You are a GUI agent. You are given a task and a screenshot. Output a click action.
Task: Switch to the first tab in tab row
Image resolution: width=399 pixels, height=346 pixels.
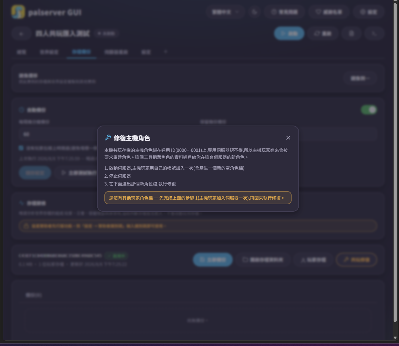click(x=21, y=52)
